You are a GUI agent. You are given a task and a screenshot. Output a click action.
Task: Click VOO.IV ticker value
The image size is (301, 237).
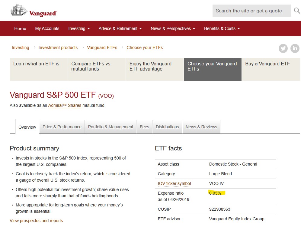(216, 183)
